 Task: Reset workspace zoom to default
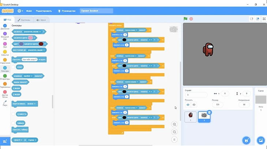click(174, 140)
